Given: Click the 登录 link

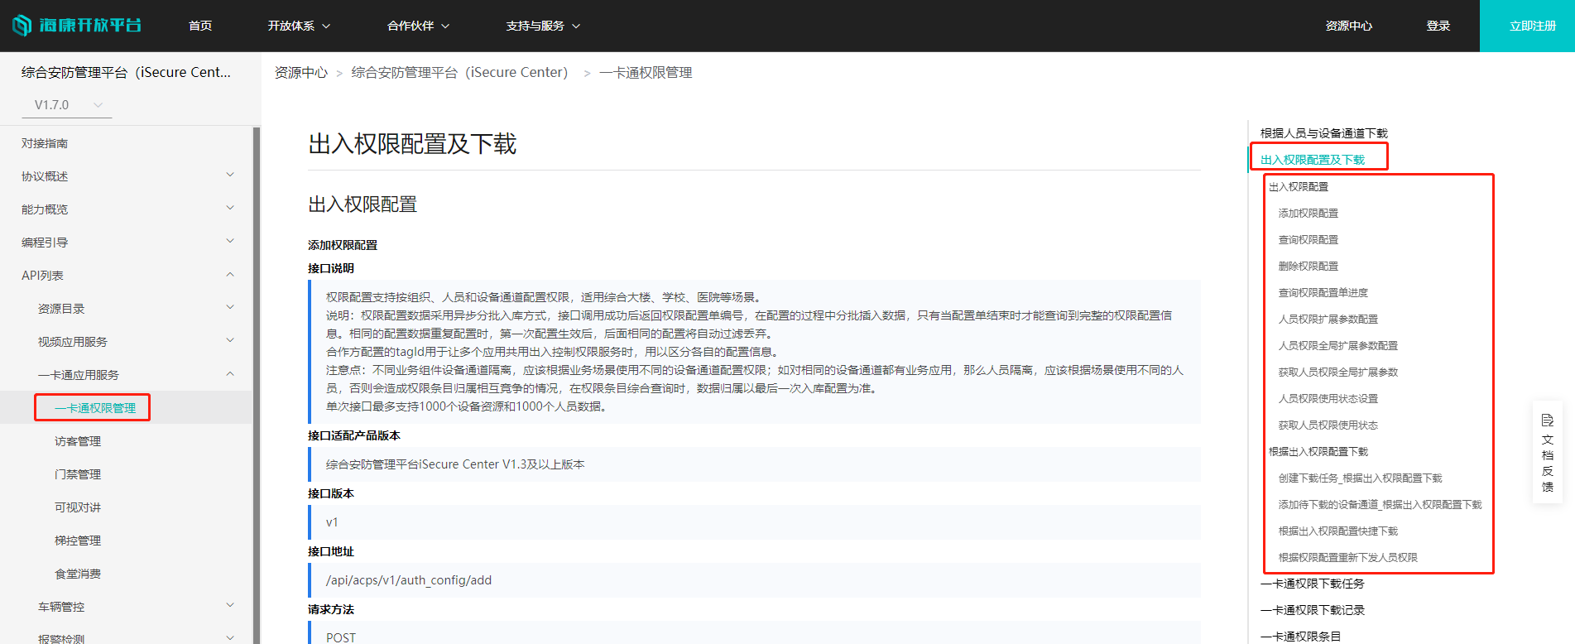Looking at the screenshot, I should (x=1438, y=26).
